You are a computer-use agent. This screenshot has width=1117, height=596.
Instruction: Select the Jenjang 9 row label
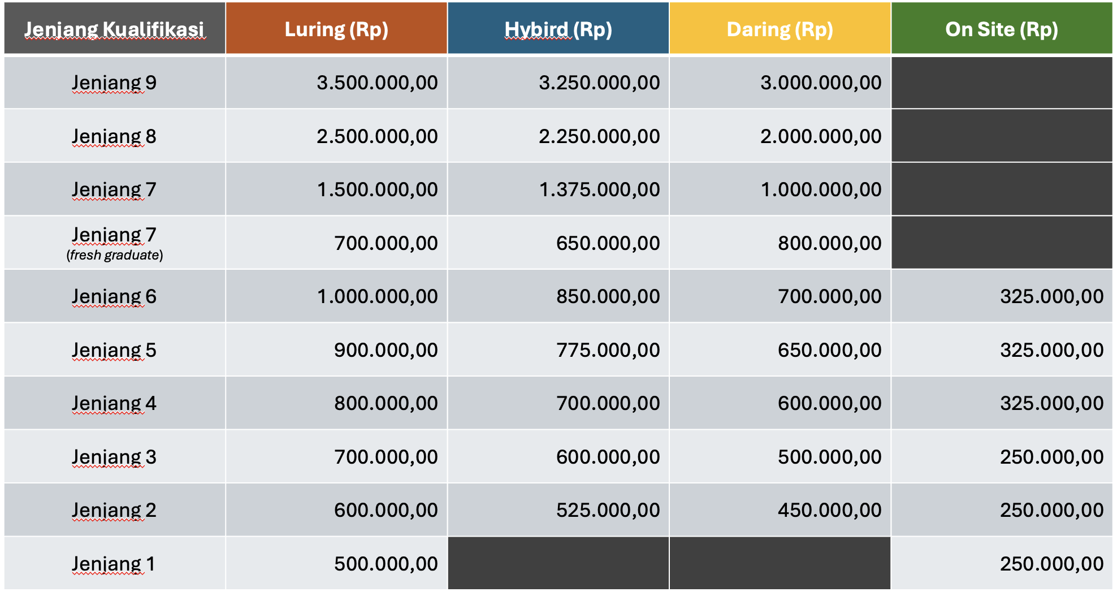tap(115, 83)
